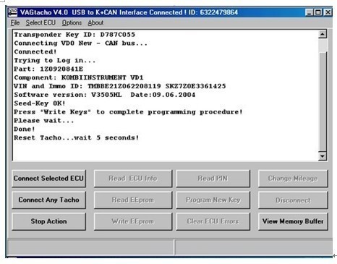Click the 'Software version: V3505HL' line

click(104, 95)
